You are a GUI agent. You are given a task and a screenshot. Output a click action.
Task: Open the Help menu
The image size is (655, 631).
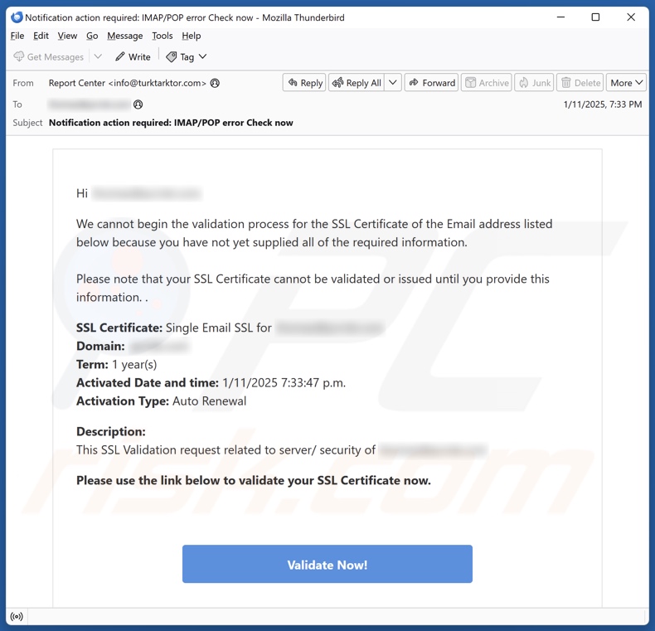point(192,36)
